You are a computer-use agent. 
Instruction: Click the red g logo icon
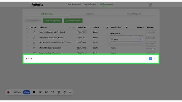click(x=8, y=92)
